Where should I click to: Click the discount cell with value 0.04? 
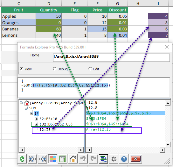click(x=117, y=35)
